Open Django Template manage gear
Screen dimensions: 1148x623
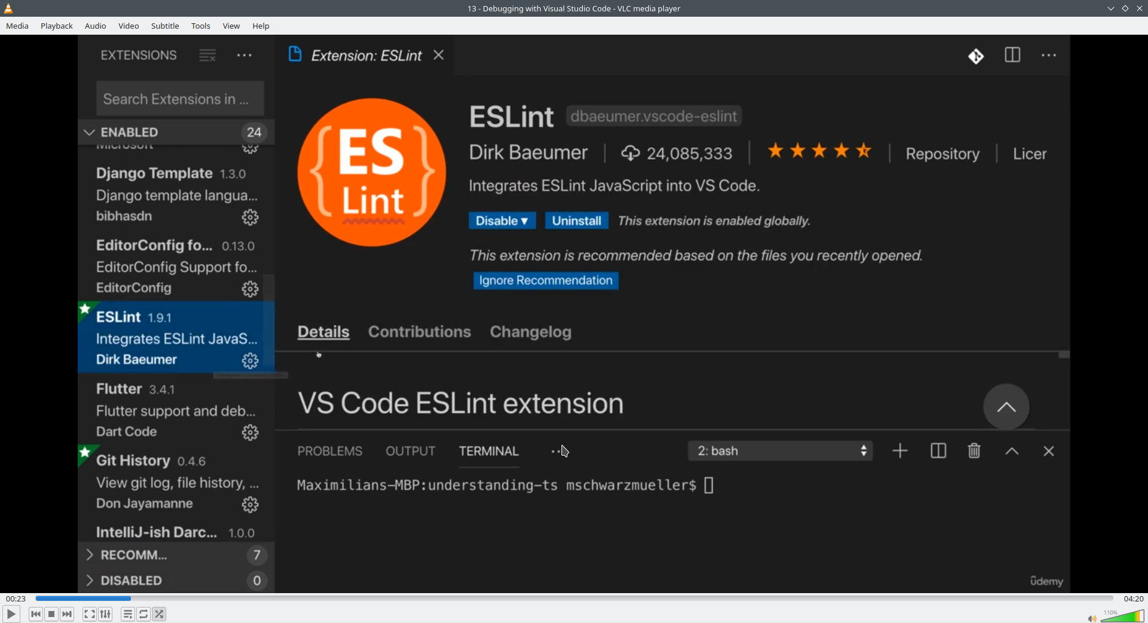pos(250,217)
